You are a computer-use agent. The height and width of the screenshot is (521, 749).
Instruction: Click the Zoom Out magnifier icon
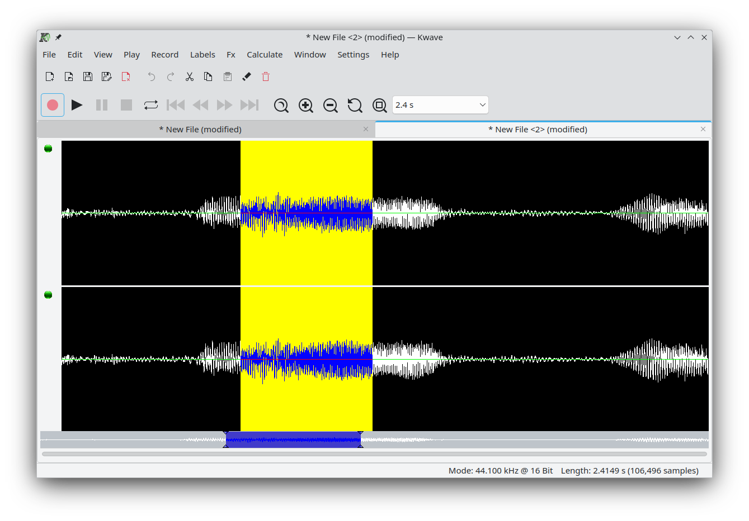[x=330, y=105]
